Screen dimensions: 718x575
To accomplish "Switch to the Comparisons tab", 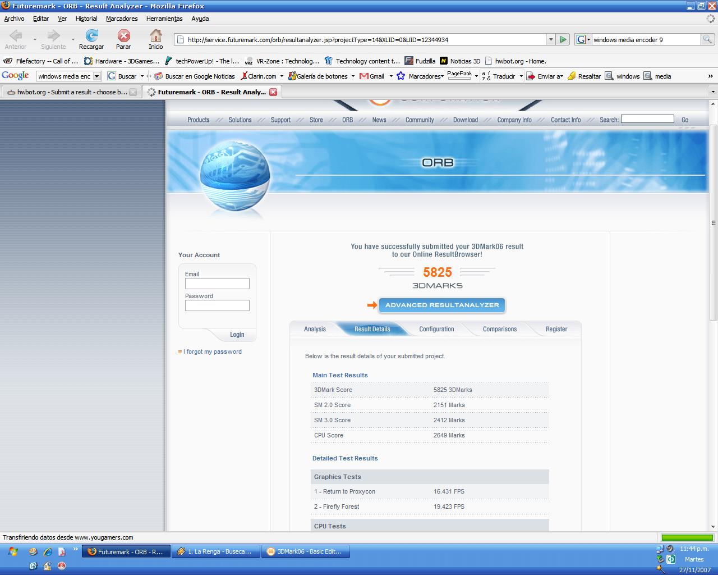I will point(500,329).
